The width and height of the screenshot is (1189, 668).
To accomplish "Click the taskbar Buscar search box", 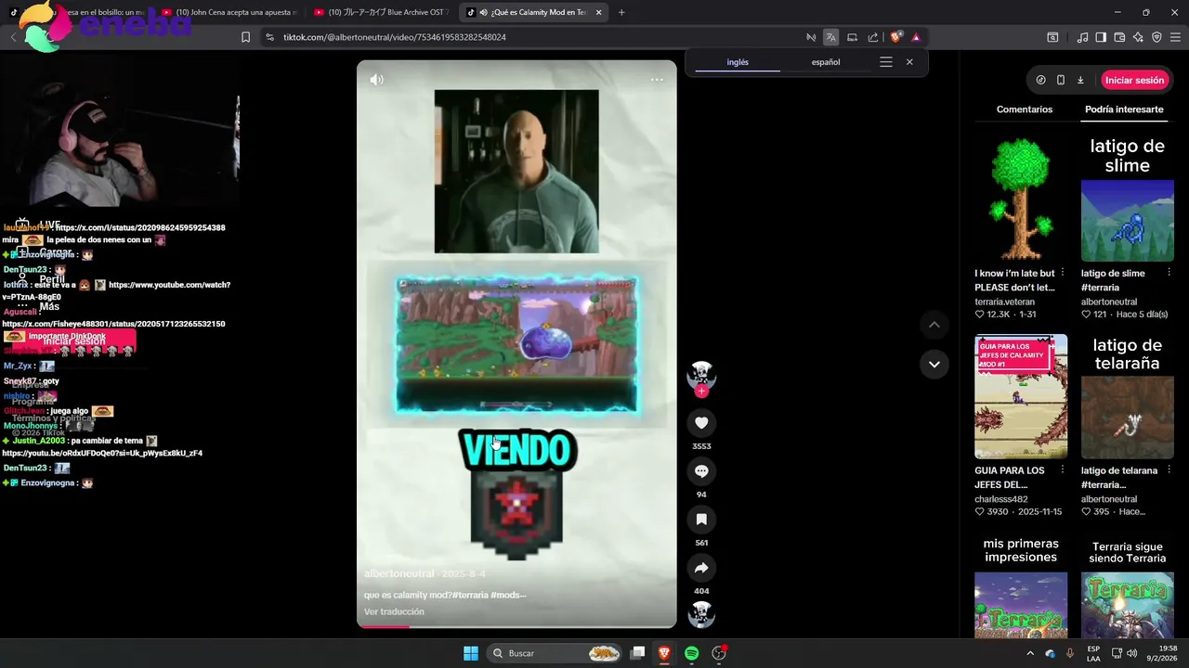I will [555, 653].
